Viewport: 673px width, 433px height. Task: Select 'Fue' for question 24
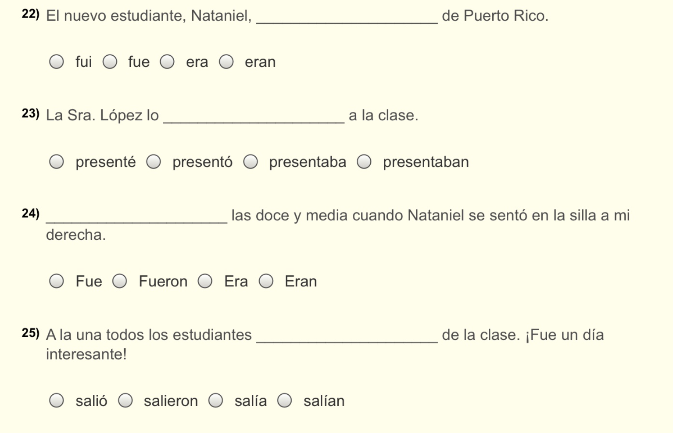tap(57, 281)
